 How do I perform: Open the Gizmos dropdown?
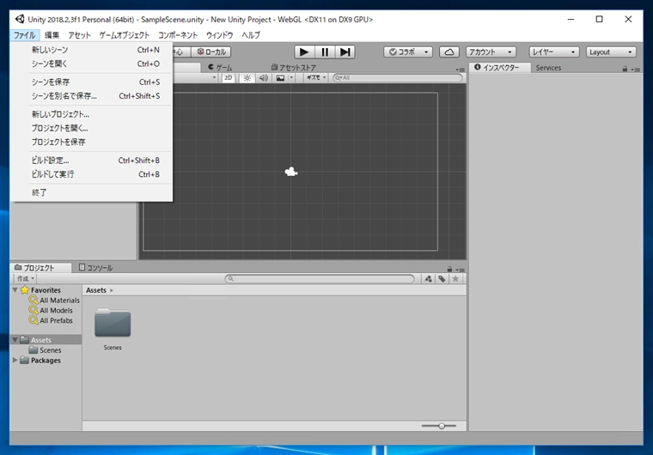click(316, 78)
